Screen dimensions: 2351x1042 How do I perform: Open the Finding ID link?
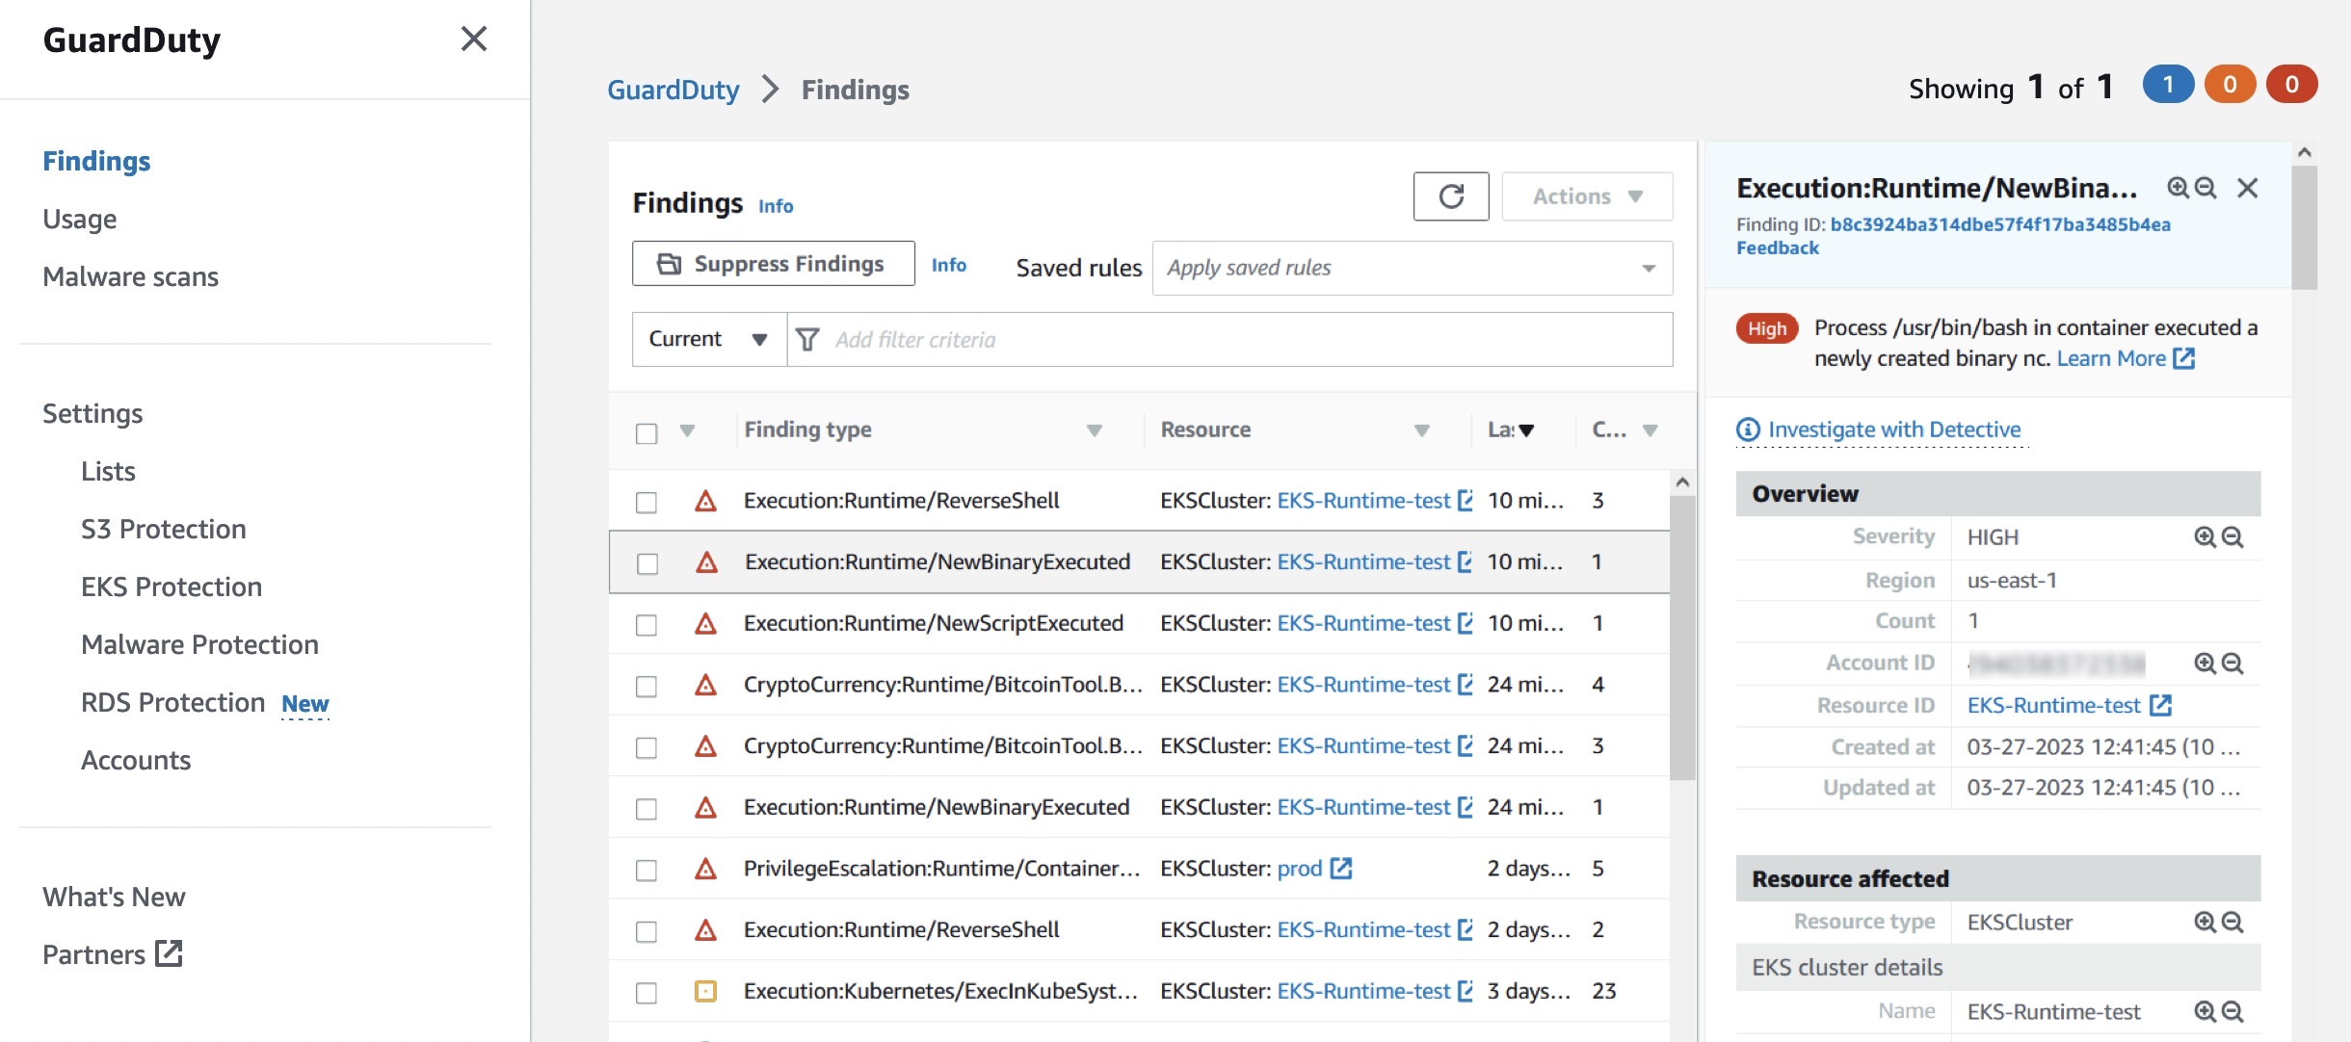2000,224
